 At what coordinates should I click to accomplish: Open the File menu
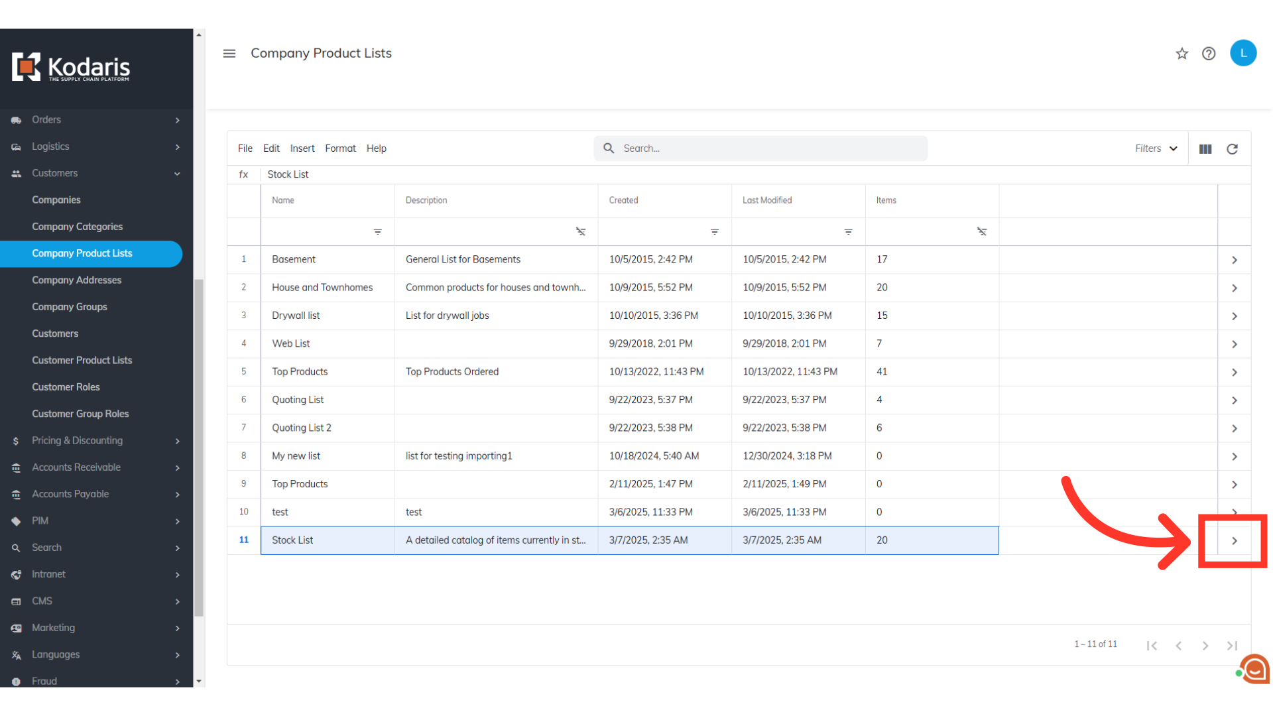tap(245, 149)
